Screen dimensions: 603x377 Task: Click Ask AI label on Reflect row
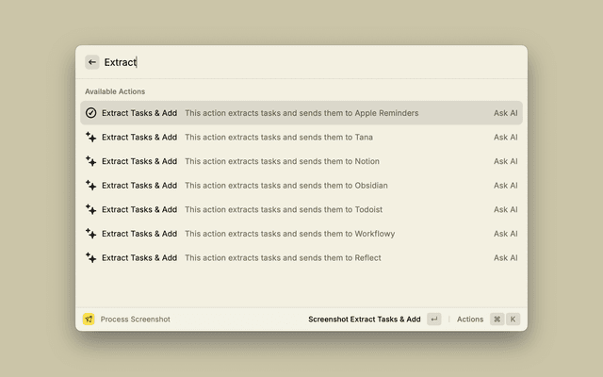[x=505, y=257]
